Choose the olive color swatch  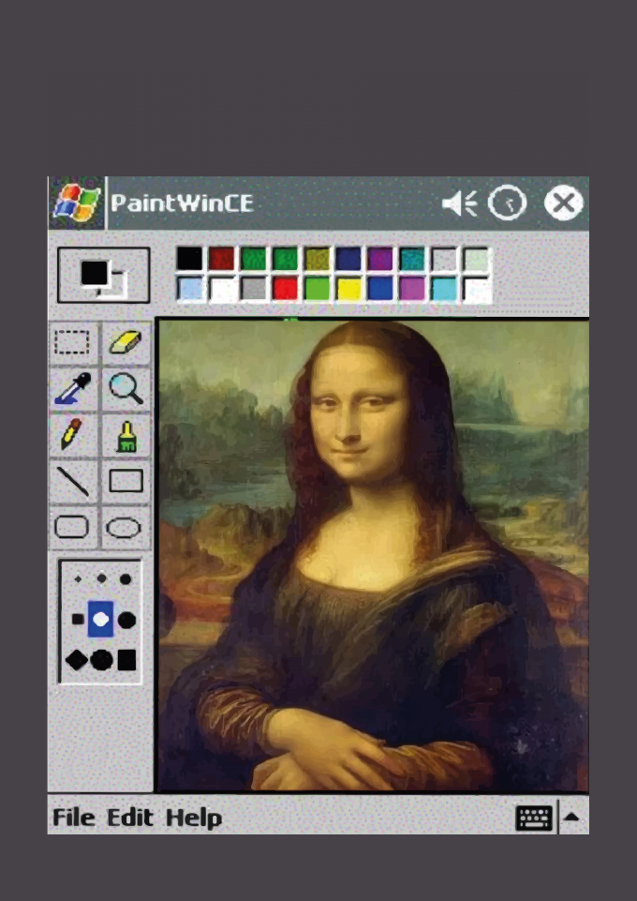tap(318, 259)
